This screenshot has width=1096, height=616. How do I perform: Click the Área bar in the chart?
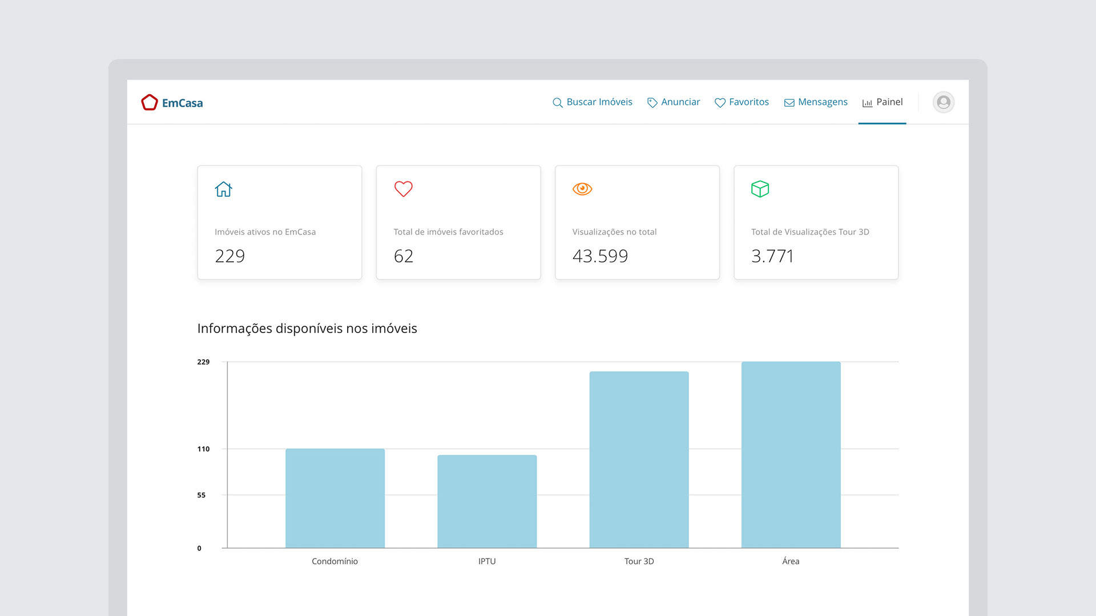pyautogui.click(x=791, y=455)
